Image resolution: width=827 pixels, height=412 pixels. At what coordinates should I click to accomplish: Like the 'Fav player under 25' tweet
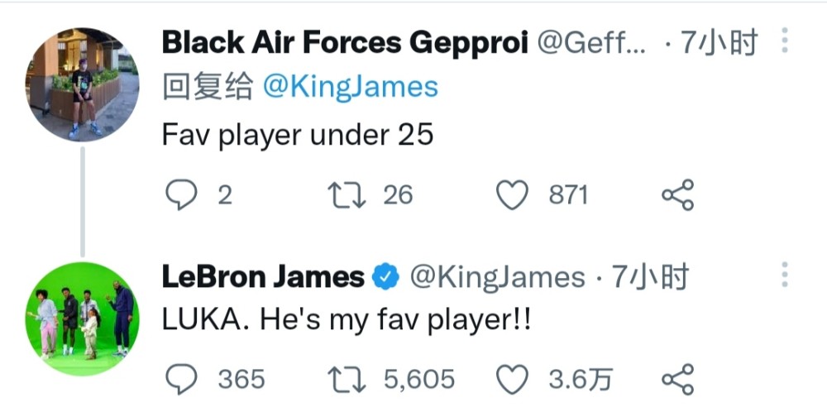(x=512, y=195)
